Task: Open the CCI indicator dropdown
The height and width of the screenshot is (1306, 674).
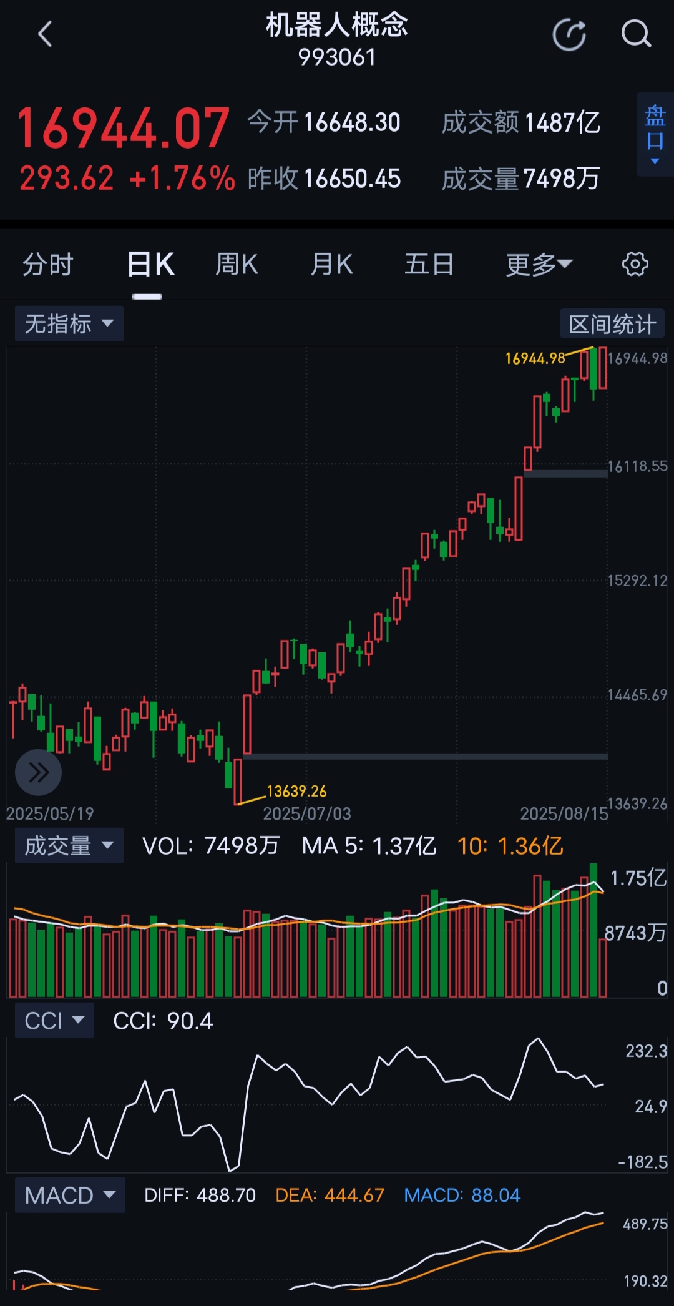Action: point(54,1020)
